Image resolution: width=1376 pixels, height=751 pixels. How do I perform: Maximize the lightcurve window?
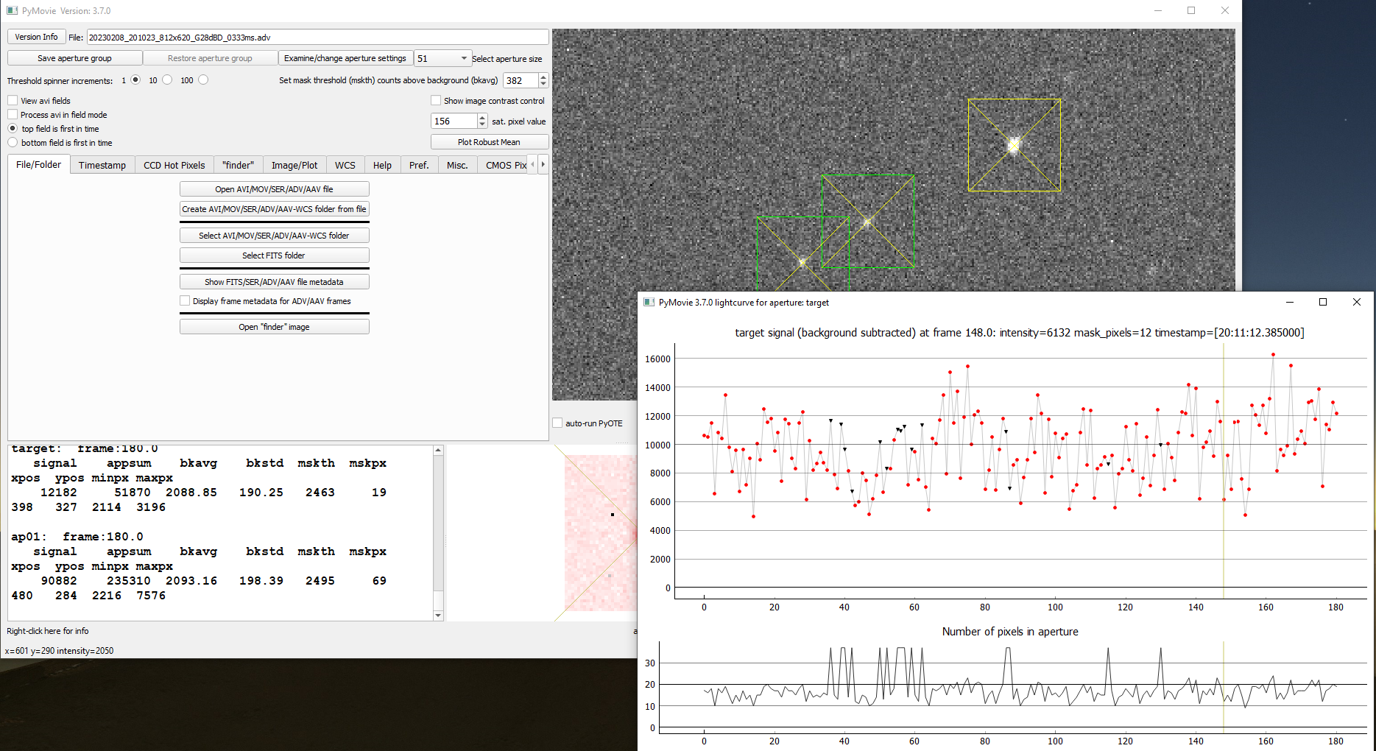[x=1323, y=302]
